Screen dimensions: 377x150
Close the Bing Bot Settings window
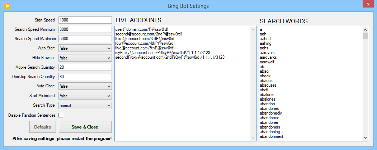pyautogui.click(x=368, y=4)
